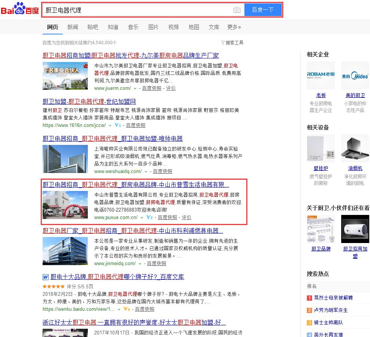Expand the dropdown arrow beside www.jinmeidq.com
This screenshot has width=370, height=337.
click(140, 264)
